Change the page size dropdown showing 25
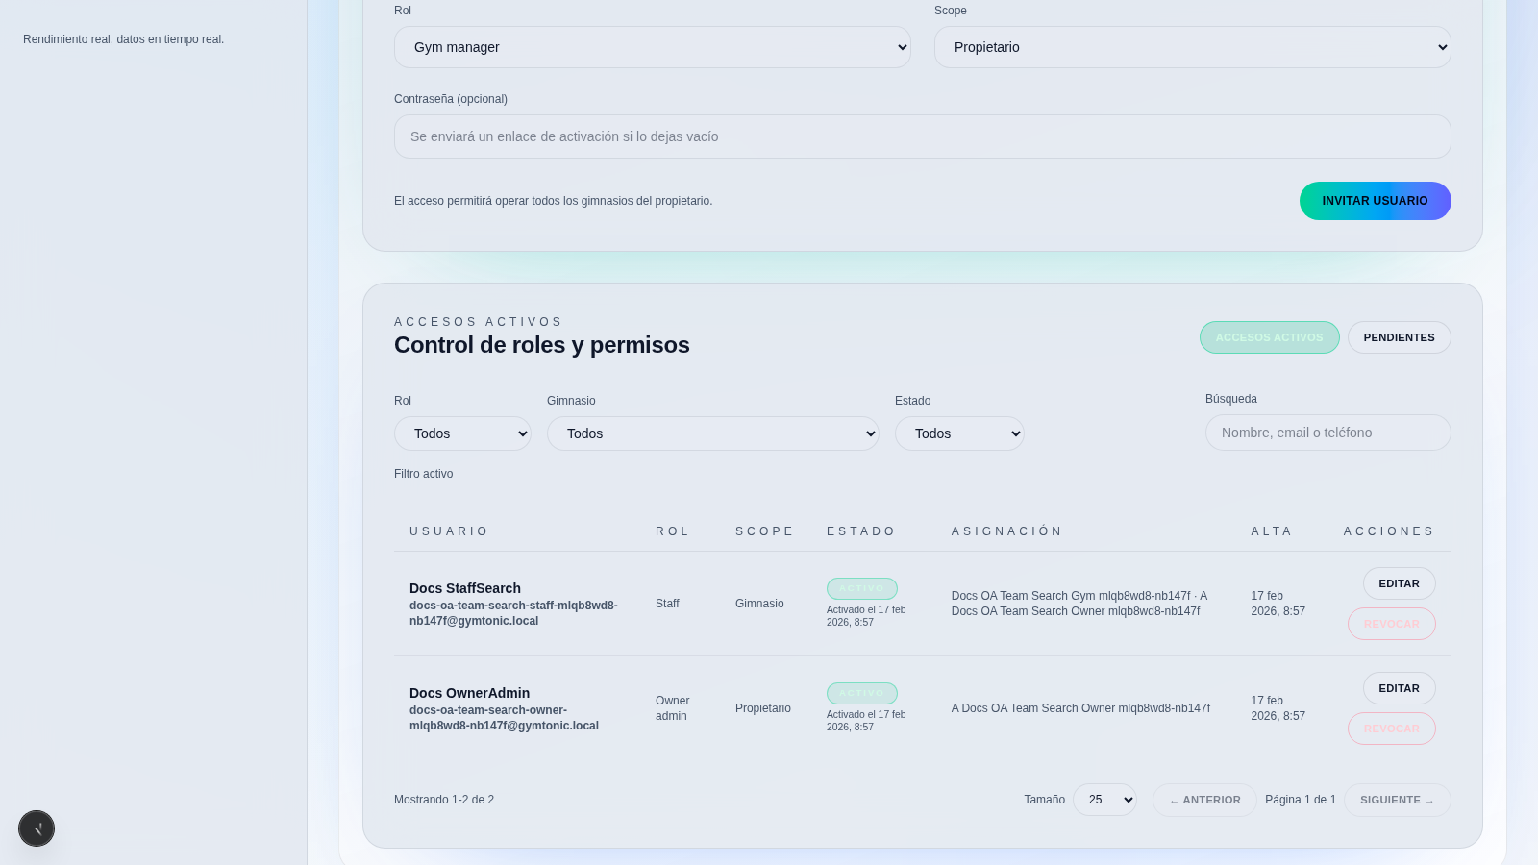Viewport: 1538px width, 865px height. tap(1104, 800)
